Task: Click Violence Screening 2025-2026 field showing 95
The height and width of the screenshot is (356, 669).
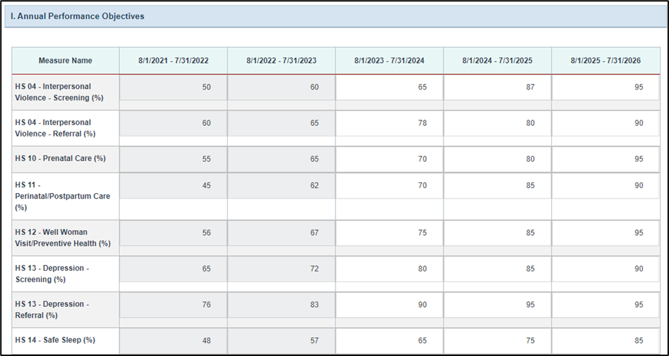Action: click(x=605, y=87)
